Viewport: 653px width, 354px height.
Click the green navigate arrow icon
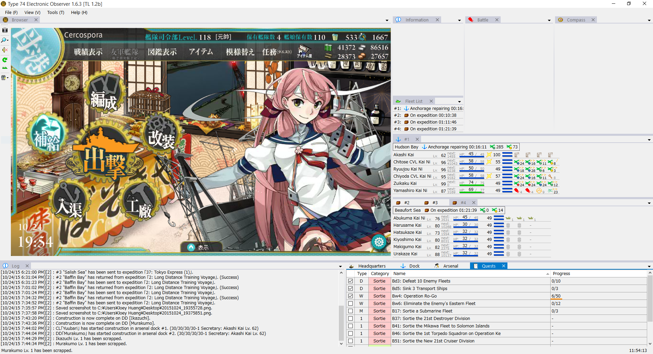pyautogui.click(x=5, y=68)
